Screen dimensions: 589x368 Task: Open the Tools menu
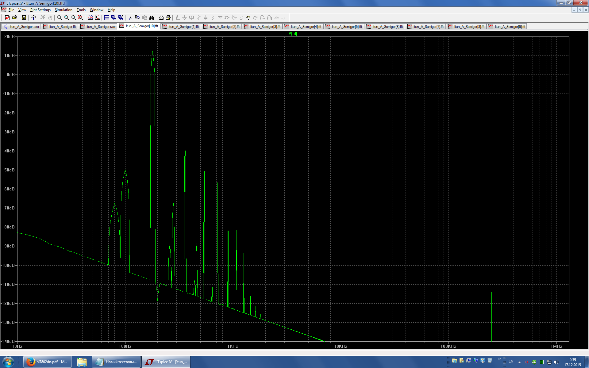81,10
